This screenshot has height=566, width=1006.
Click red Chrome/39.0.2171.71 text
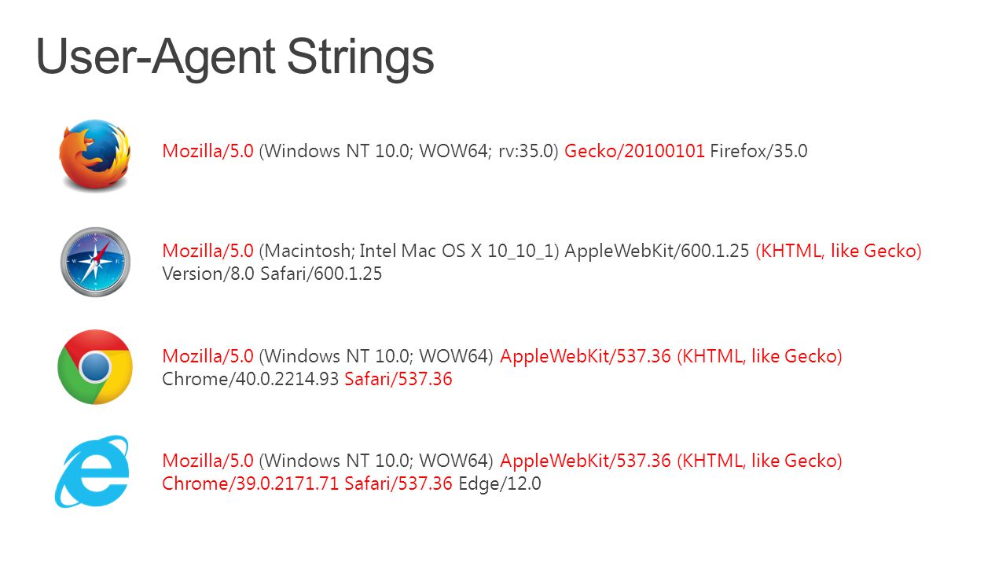(x=251, y=483)
